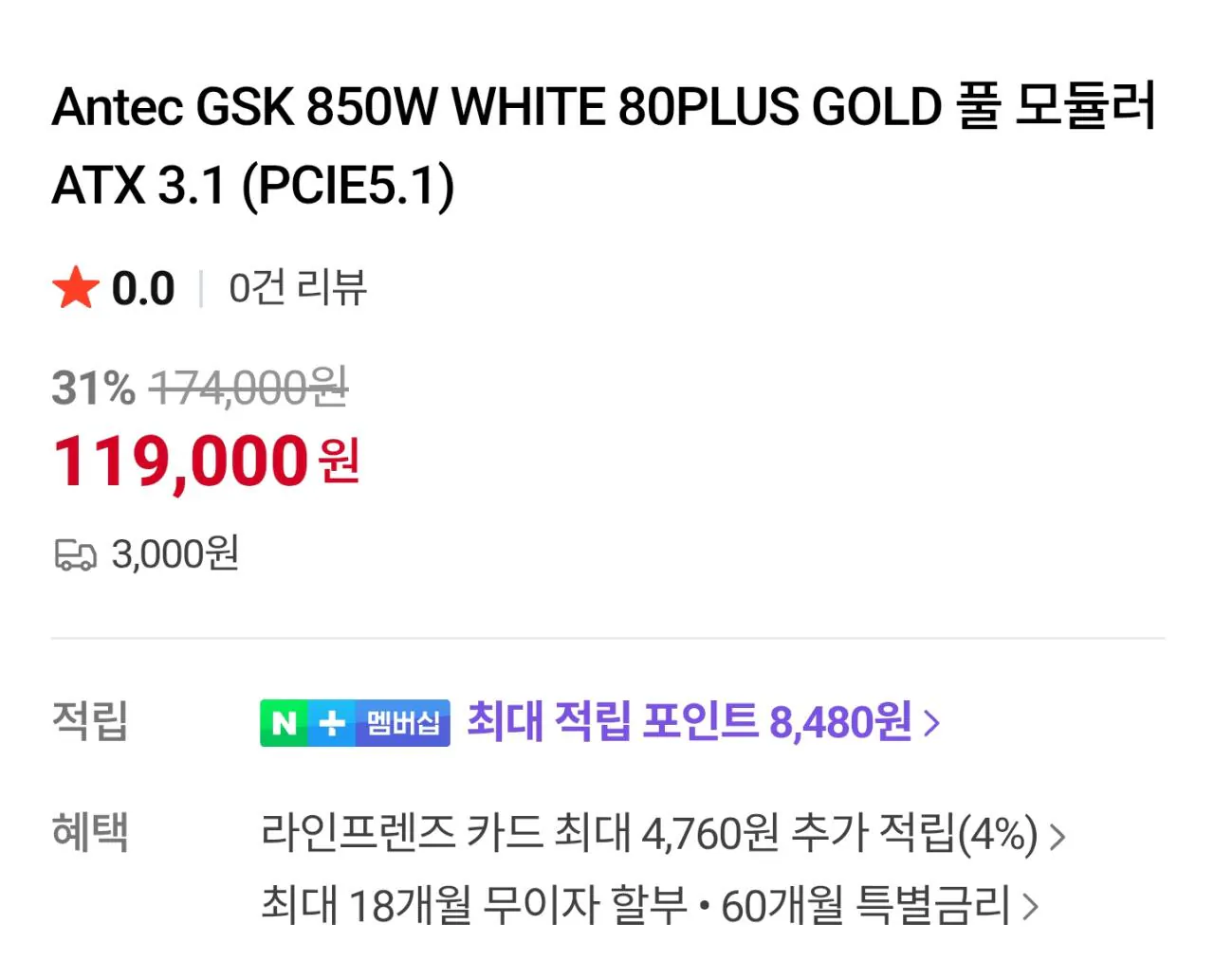
Task: Click the 3,000원 shipping fee text
Action: tap(176, 553)
